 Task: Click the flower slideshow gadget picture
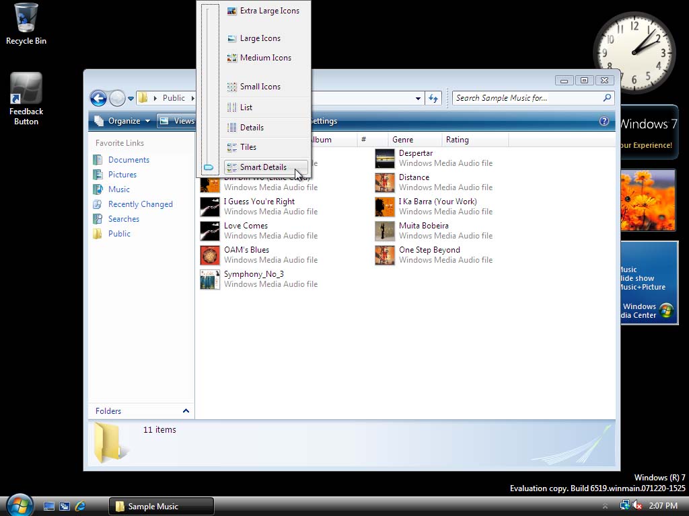[x=648, y=200]
